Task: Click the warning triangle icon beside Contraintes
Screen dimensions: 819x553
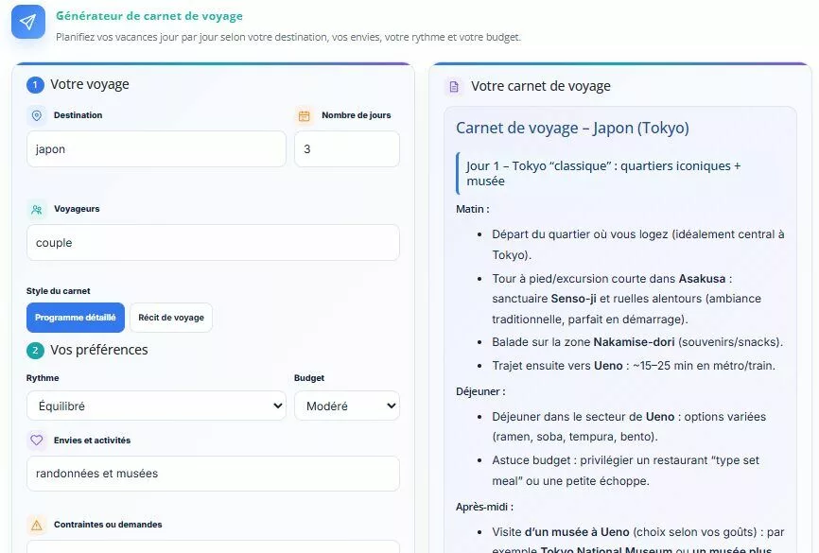Action: (37, 525)
